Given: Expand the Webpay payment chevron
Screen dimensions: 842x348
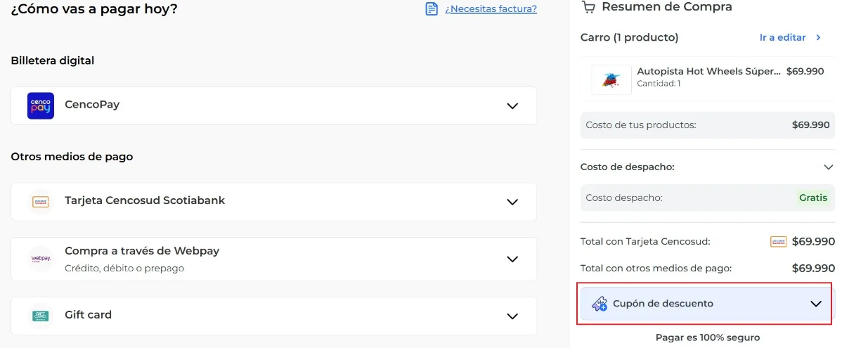Looking at the screenshot, I should (x=512, y=259).
